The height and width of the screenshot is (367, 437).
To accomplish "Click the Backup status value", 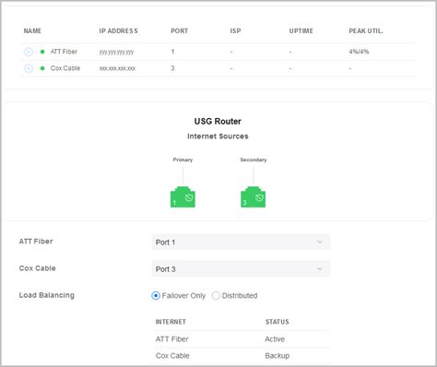I will coord(278,356).
